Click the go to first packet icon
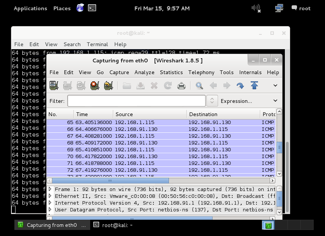 pyautogui.click(x=254, y=85)
